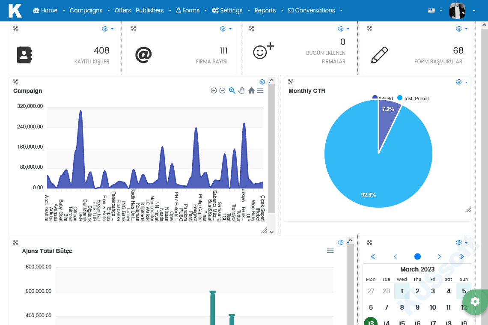Click the green floating settings gear button

[x=475, y=301]
